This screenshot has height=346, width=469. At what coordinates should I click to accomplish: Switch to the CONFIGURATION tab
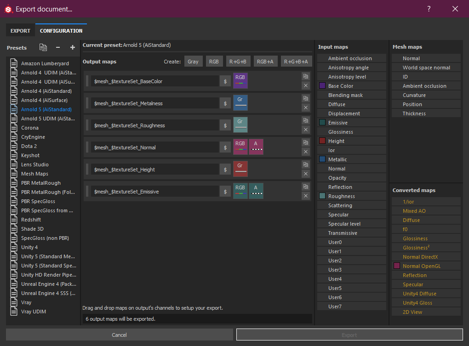(61, 31)
